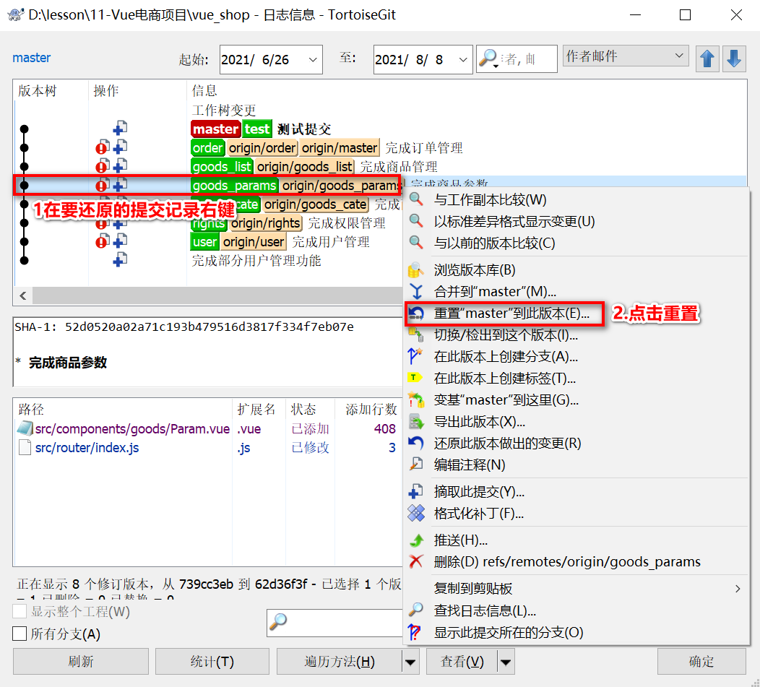The width and height of the screenshot is (760, 687).
Task: Select src/router/index.js file name
Action: [87, 447]
